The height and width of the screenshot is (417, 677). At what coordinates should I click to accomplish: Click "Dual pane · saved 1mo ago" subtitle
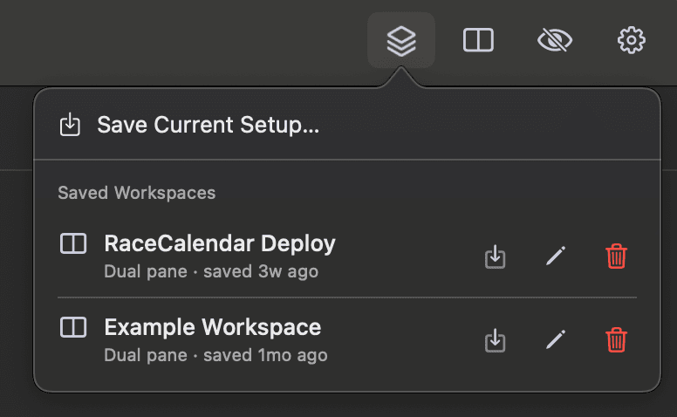pos(215,355)
